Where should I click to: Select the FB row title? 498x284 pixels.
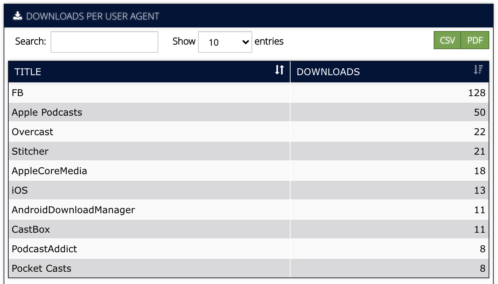coord(18,93)
